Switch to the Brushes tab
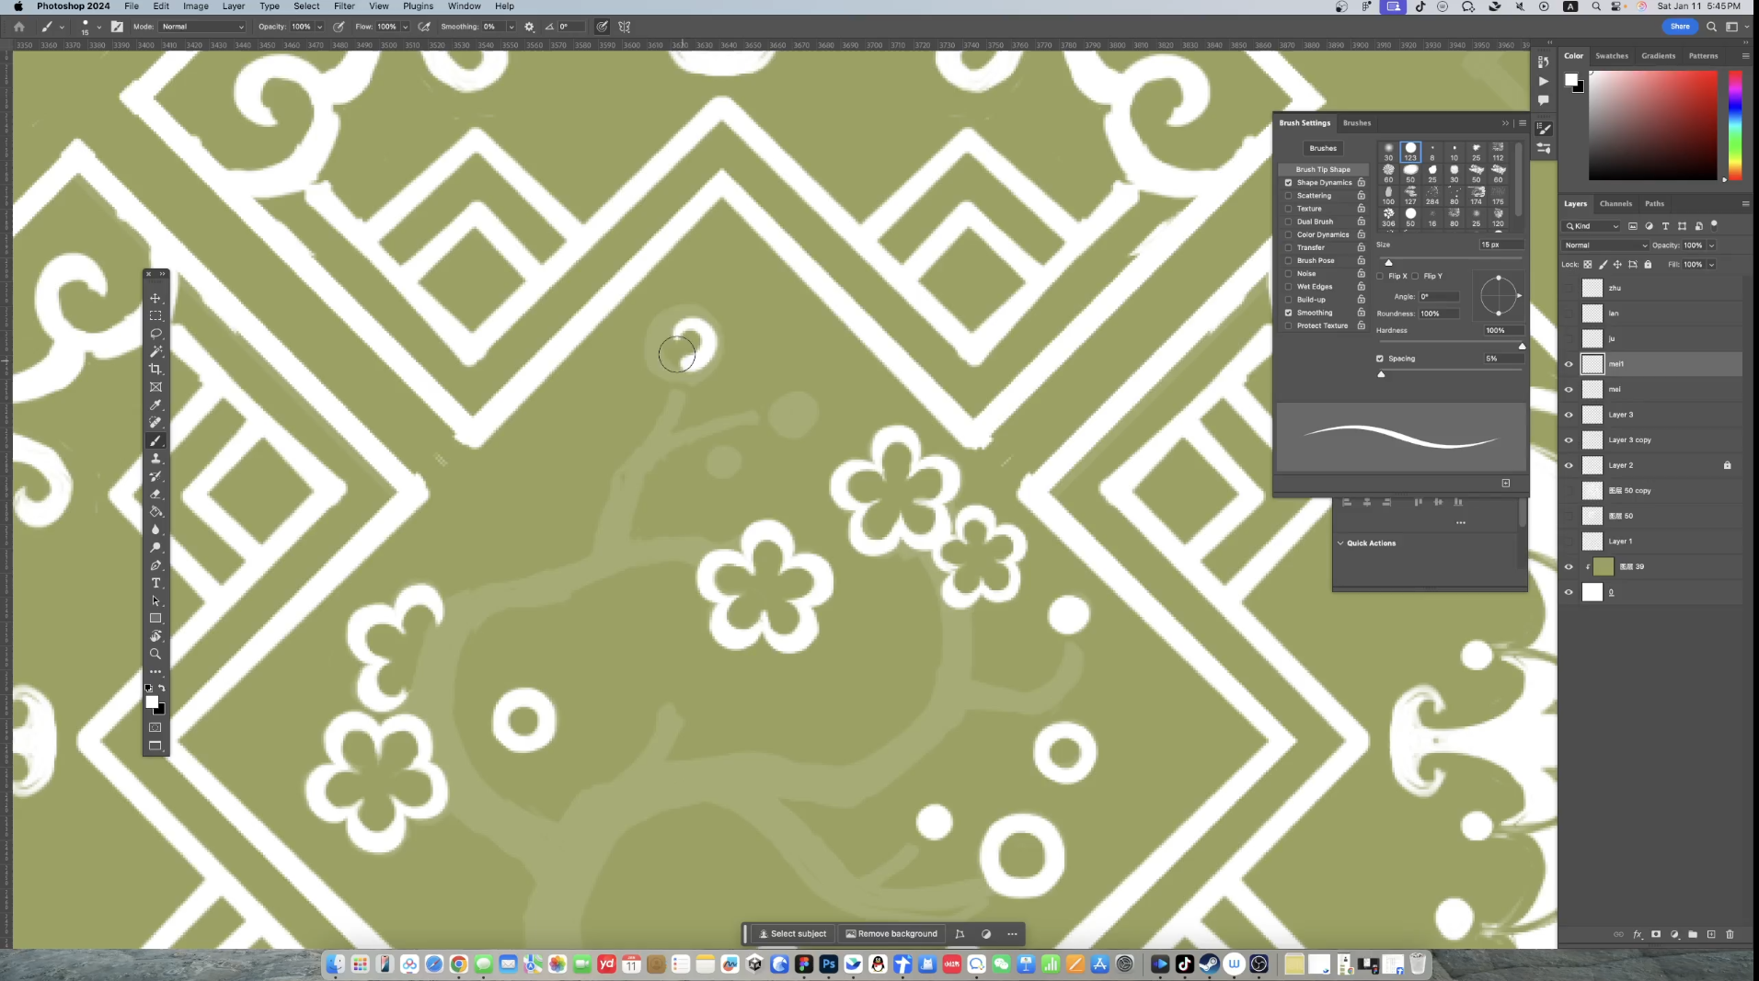This screenshot has width=1759, height=981. pyautogui.click(x=1356, y=123)
